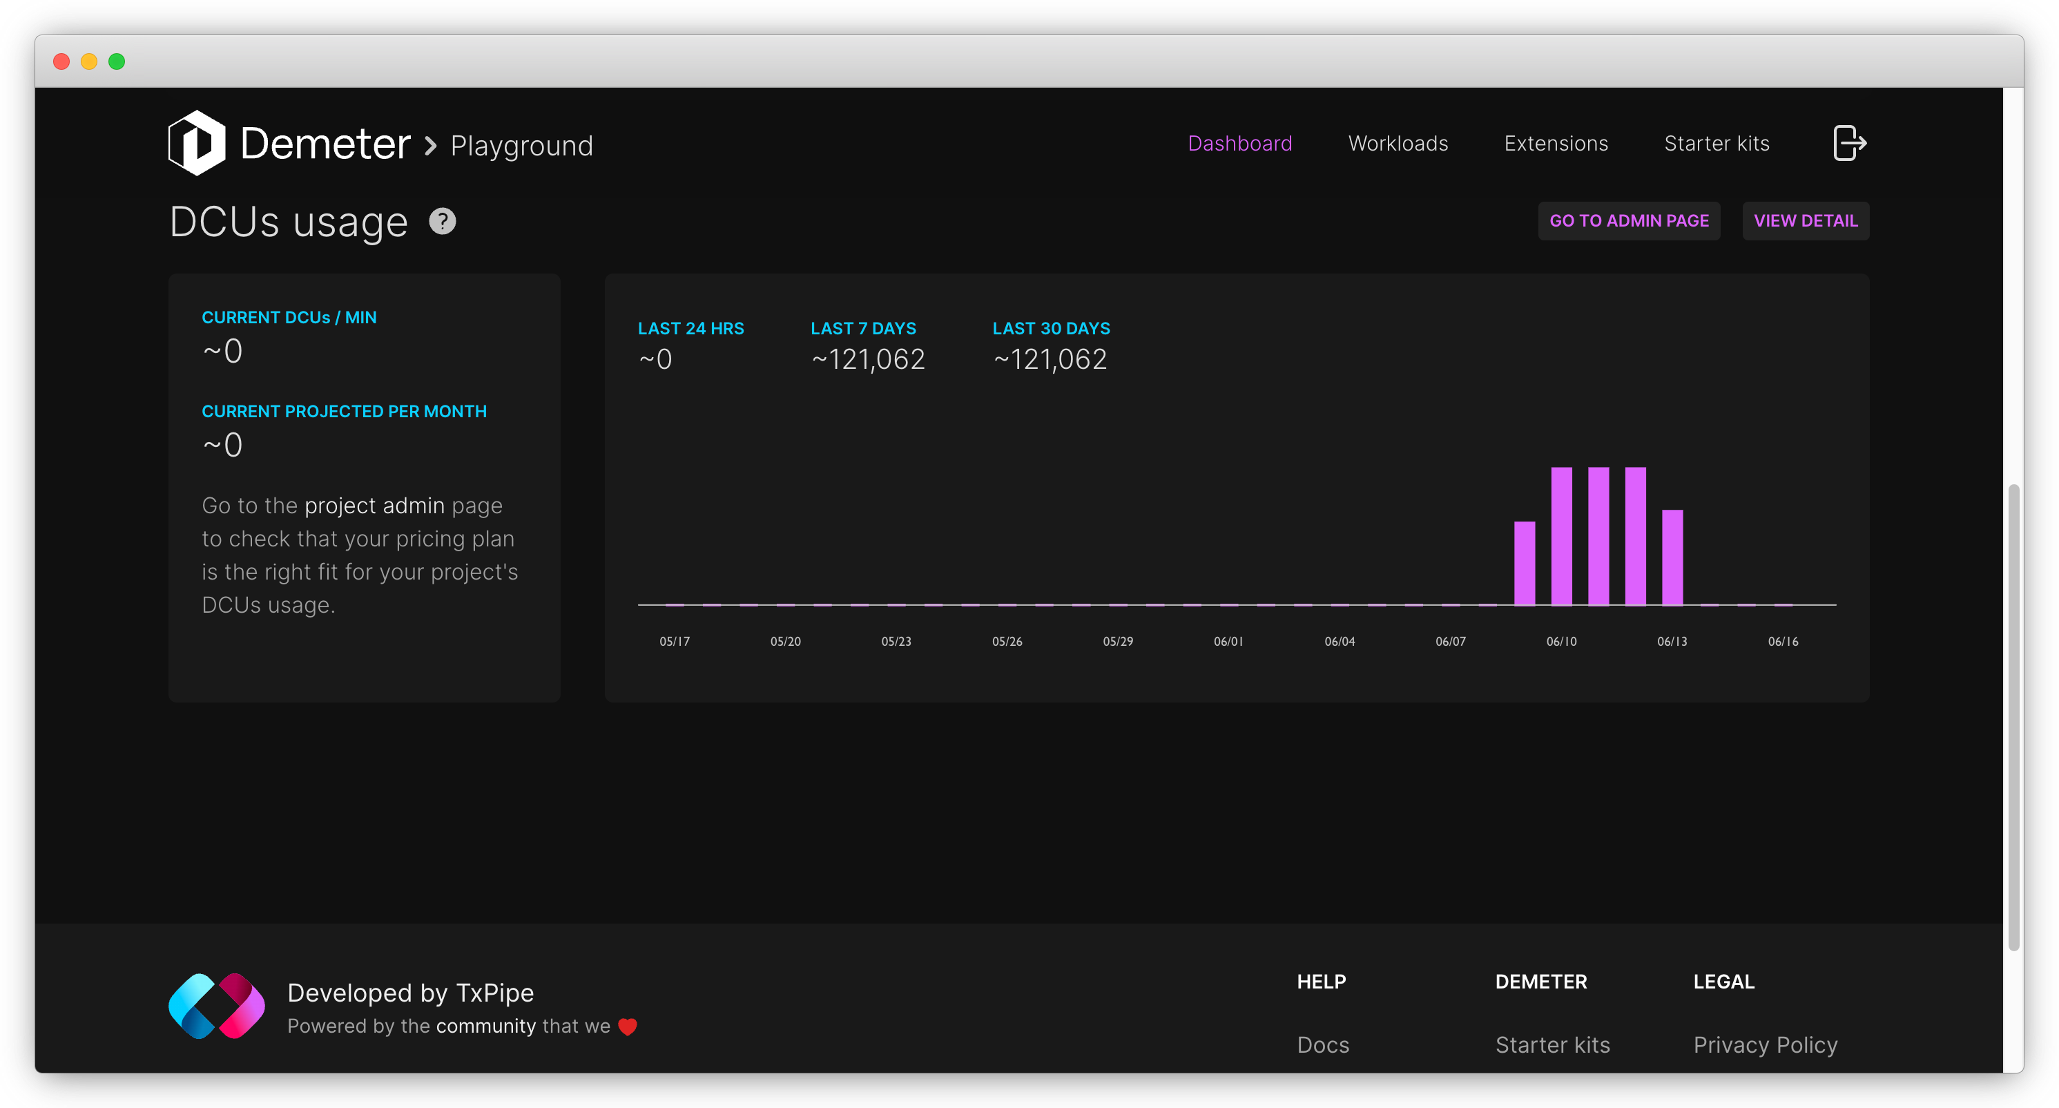Screen dimensions: 2059x1108
Task: Click LAST 30 DAYS label
Action: pos(1051,329)
